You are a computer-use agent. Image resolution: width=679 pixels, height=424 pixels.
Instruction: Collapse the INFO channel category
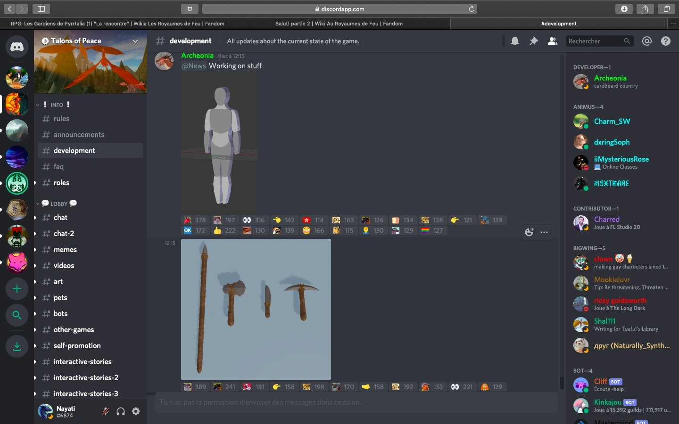point(57,105)
